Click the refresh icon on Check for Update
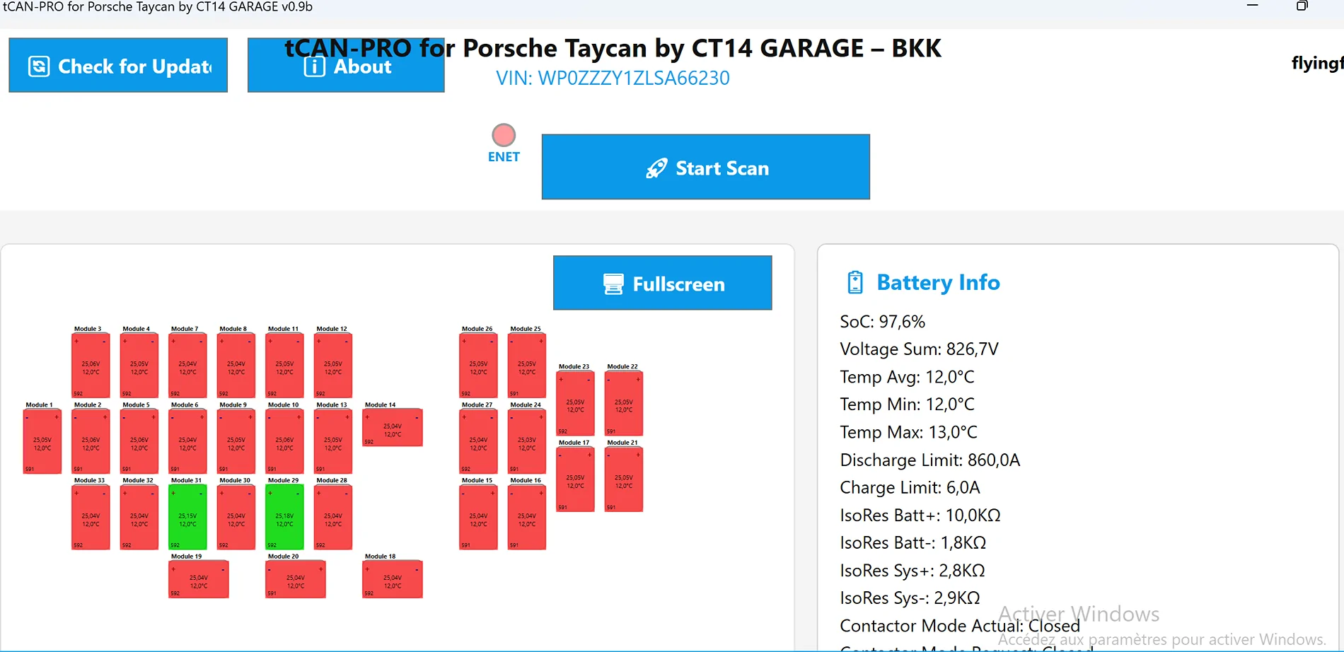Image resolution: width=1344 pixels, height=652 pixels. (39, 66)
